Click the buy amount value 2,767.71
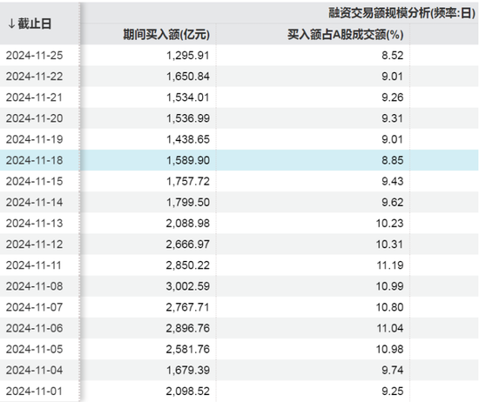Image resolution: width=479 pixels, height=402 pixels. pos(188,307)
